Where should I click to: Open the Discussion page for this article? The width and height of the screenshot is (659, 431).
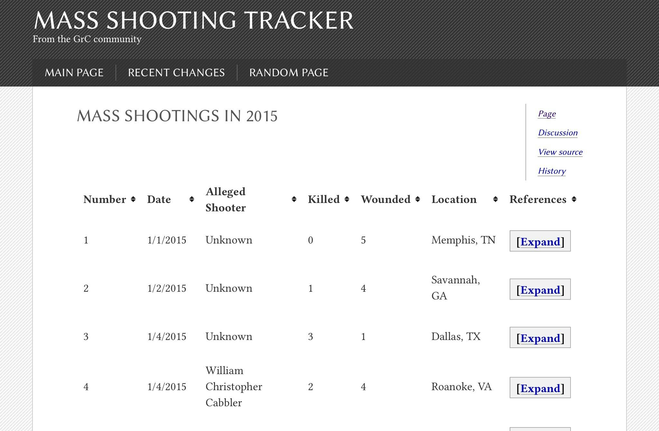(558, 133)
